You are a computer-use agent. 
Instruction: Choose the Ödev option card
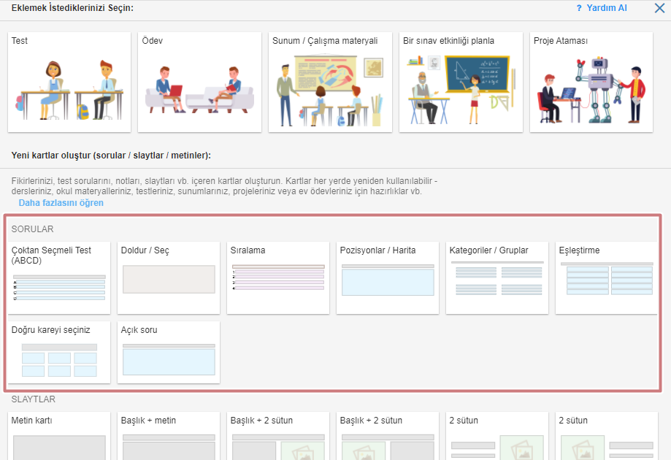199,83
